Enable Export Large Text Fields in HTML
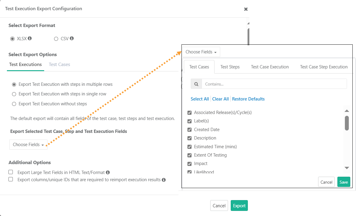Viewport: 356px width, 216px height. click(x=11, y=172)
